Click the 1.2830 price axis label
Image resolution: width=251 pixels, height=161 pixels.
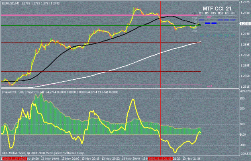[245, 13]
